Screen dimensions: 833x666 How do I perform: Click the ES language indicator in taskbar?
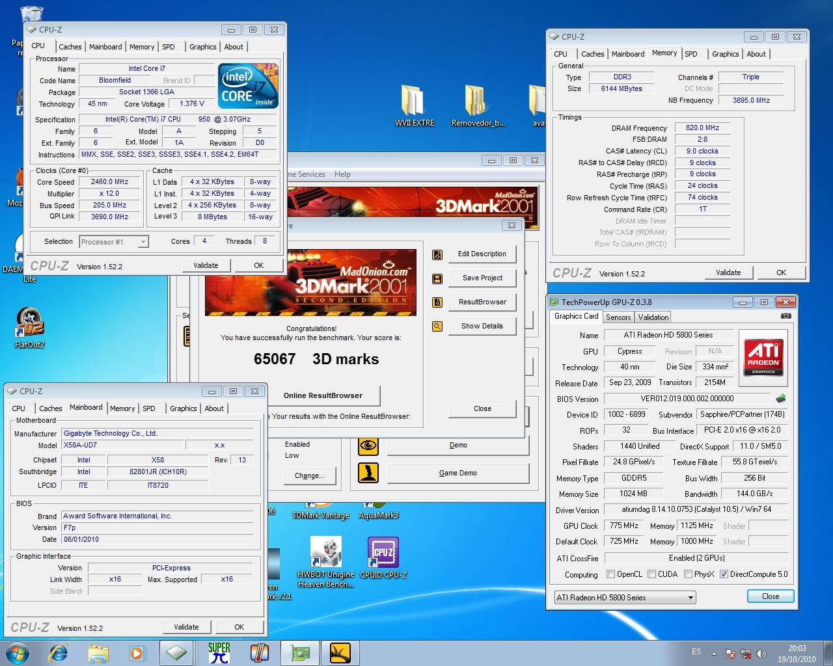[696, 652]
